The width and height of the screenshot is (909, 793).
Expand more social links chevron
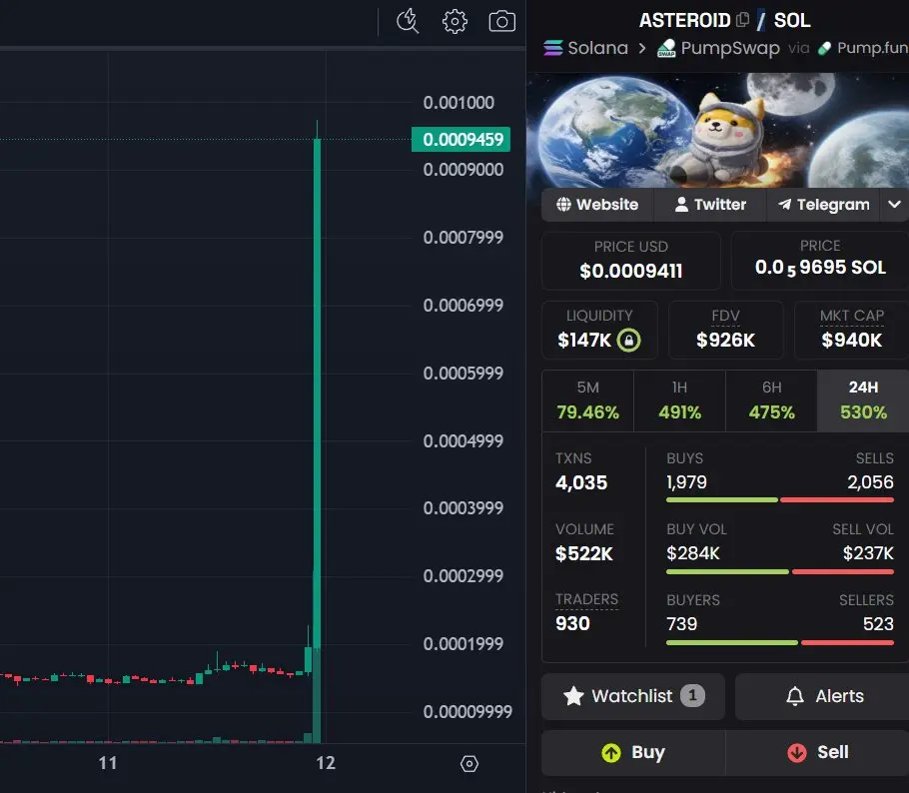point(894,205)
